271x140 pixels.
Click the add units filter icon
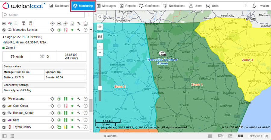[24, 24]
